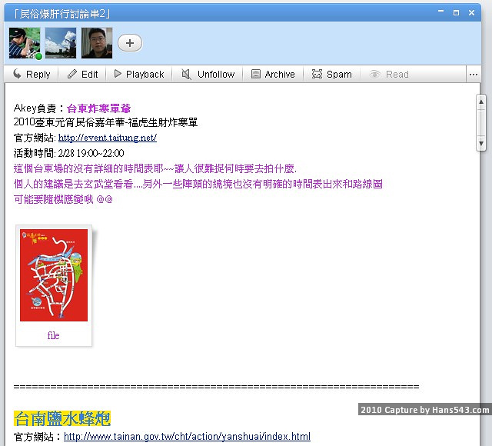Screen dimensions: 492x446
Task: Select the second participant avatar with sky photo
Action: (x=61, y=43)
